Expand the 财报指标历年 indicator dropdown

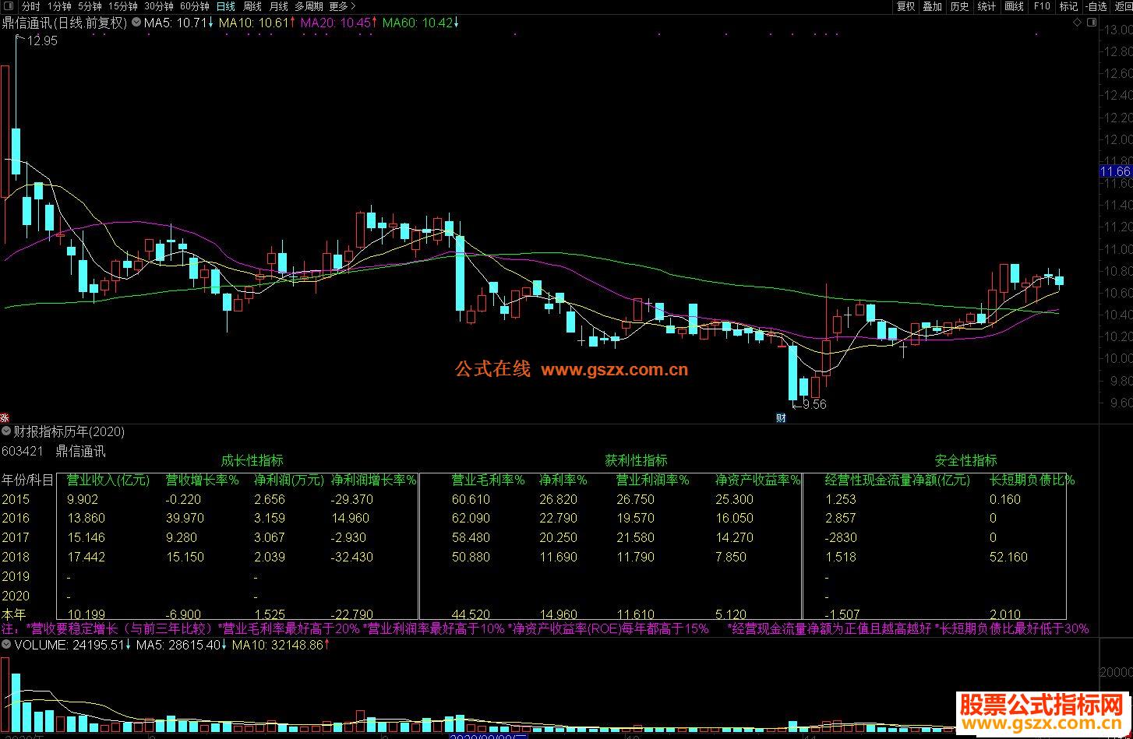(6, 431)
